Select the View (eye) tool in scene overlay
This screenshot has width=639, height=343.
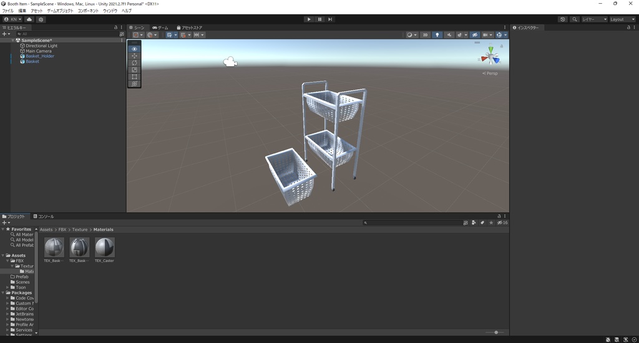tap(134, 49)
